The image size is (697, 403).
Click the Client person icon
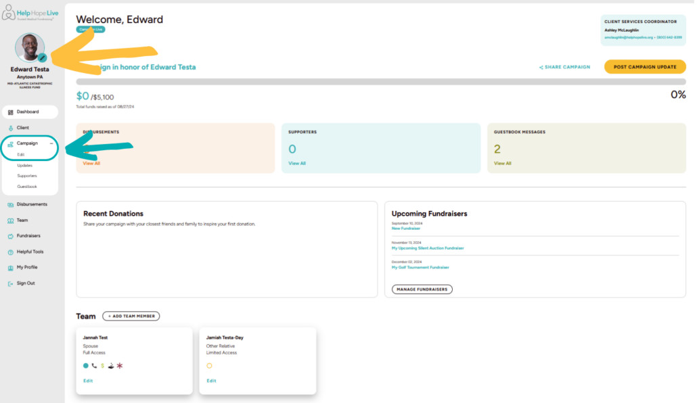coord(11,128)
